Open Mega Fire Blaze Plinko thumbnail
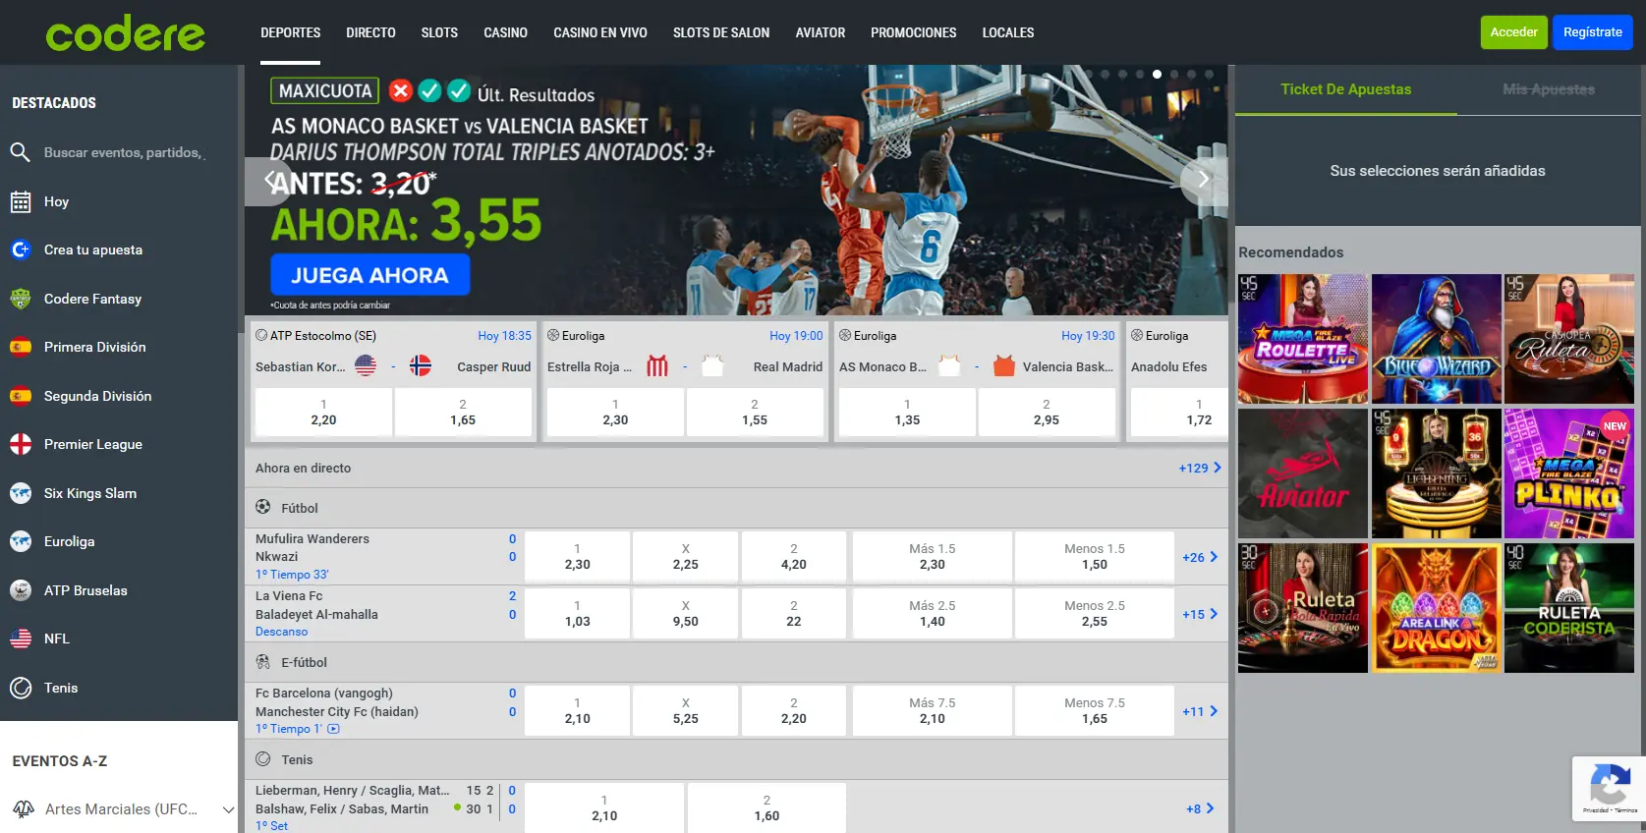Image resolution: width=1646 pixels, height=833 pixels. tap(1569, 473)
